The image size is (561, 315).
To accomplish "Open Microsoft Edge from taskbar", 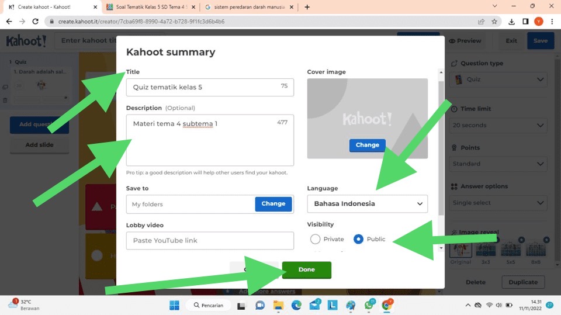I will pos(296,305).
